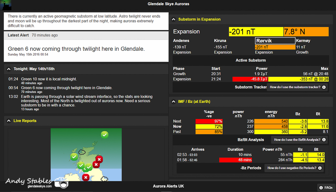Click the Growth phase start time 20:31

[x=216, y=74]
